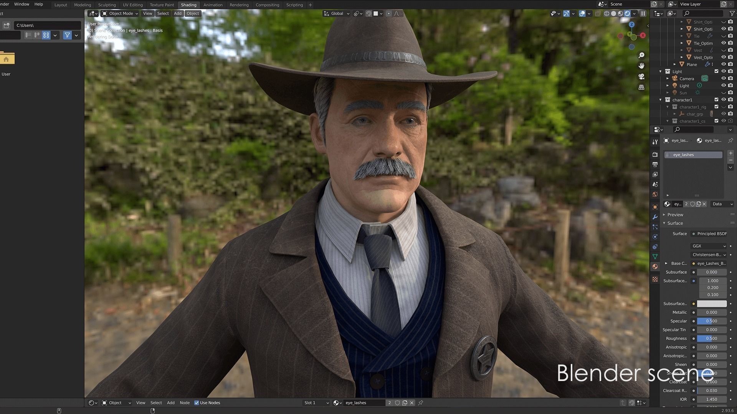The width and height of the screenshot is (737, 414).
Task: Hide Tie_Optim with its eye icon
Action: (x=724, y=43)
